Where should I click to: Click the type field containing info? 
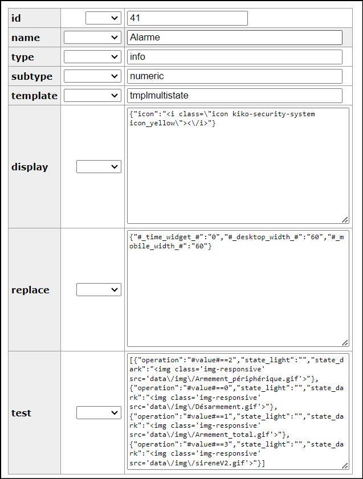click(x=235, y=57)
